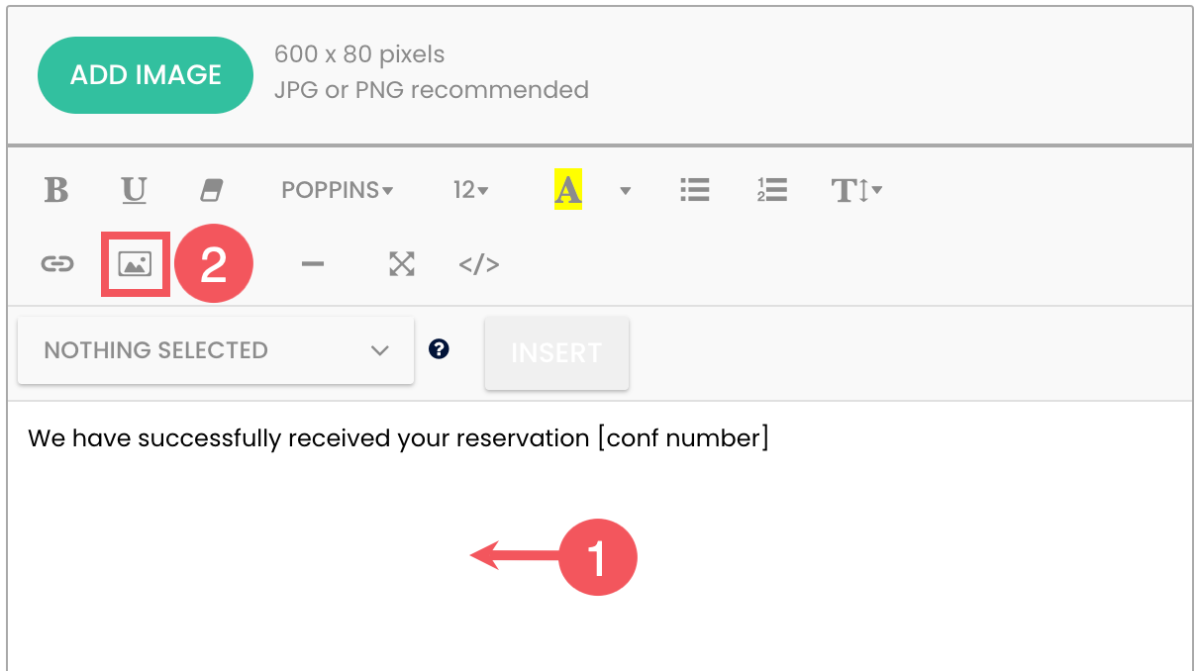Click the insert link icon
Image resolution: width=1196 pixels, height=671 pixels.
click(57, 264)
